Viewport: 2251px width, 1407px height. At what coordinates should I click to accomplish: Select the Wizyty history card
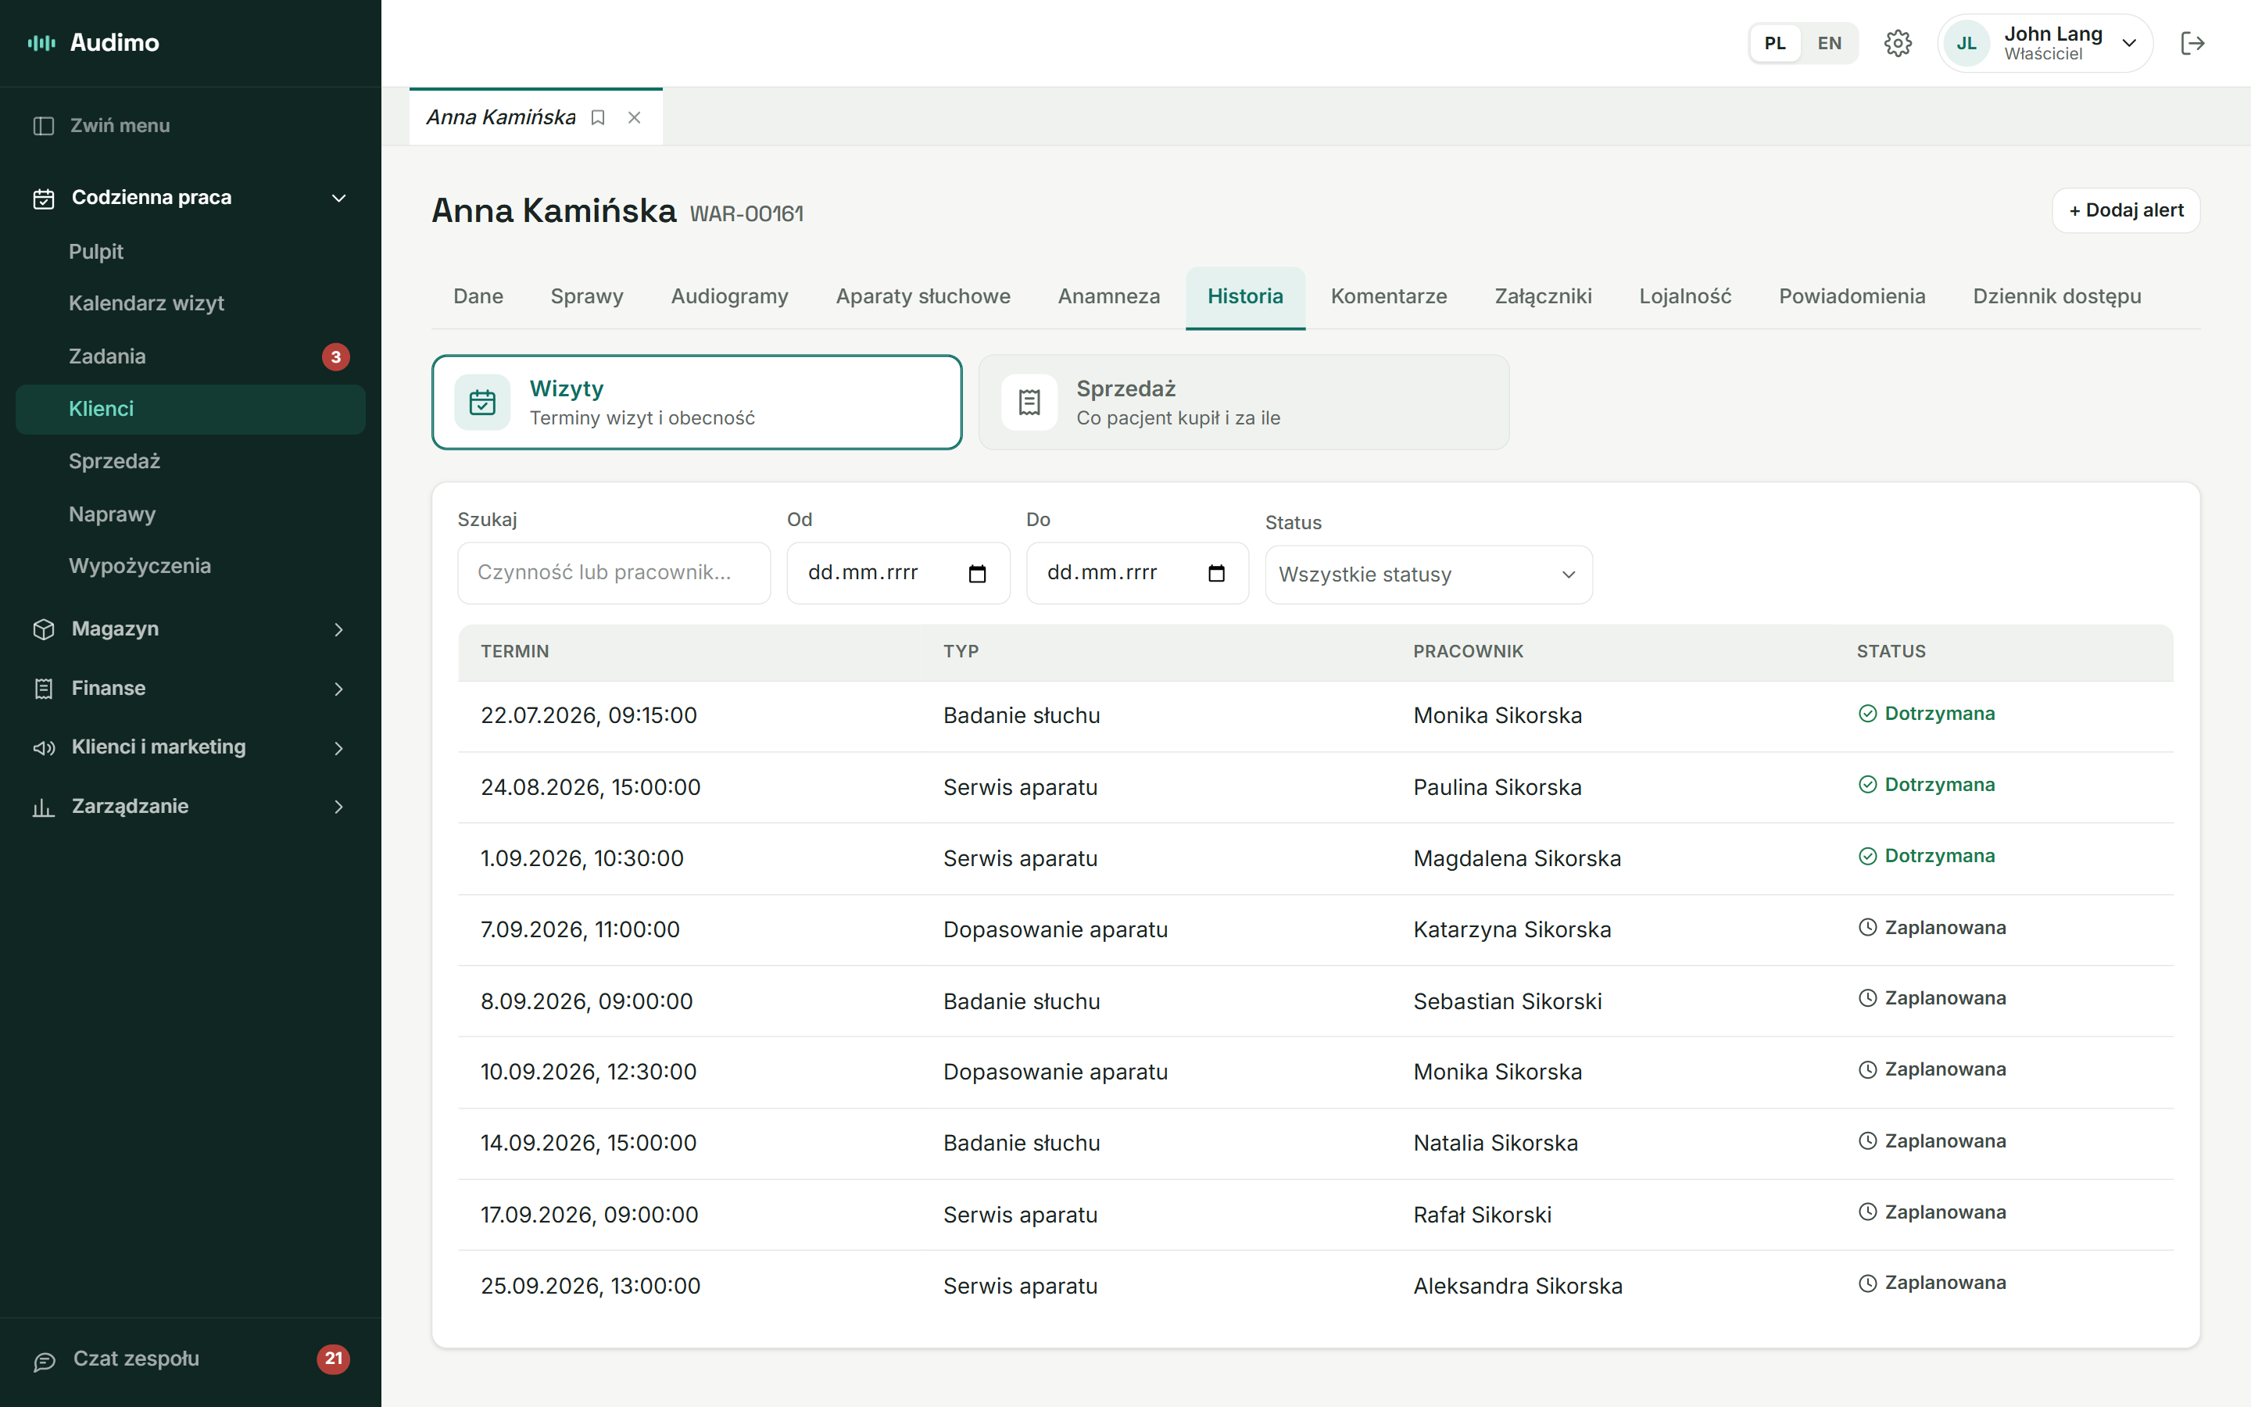[x=696, y=402]
